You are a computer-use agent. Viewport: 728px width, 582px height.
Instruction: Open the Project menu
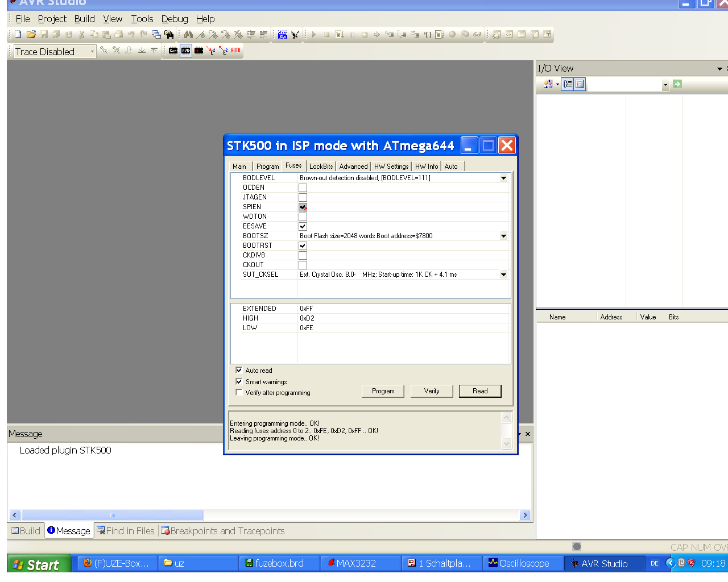coord(52,19)
